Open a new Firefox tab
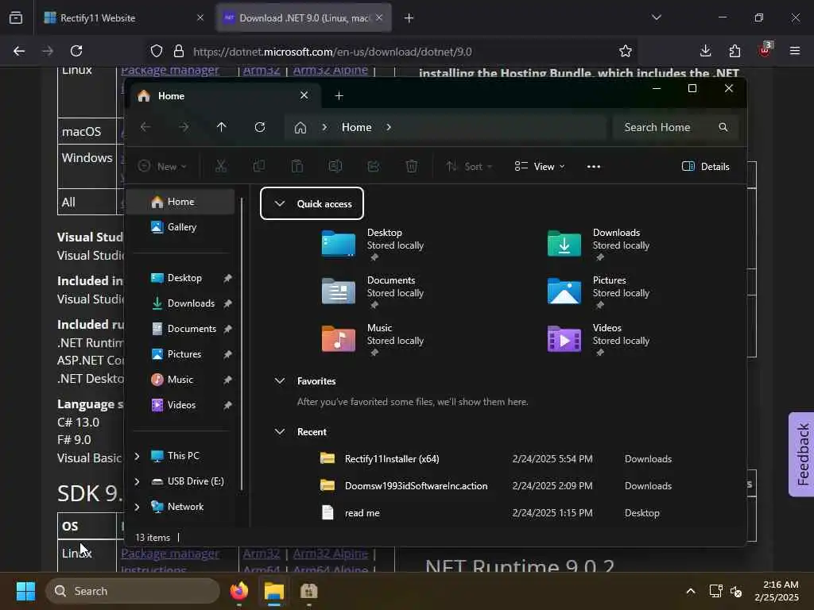 409,18
